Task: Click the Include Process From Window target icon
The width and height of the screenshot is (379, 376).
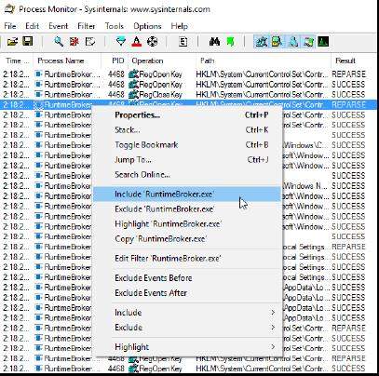Action: tap(152, 42)
